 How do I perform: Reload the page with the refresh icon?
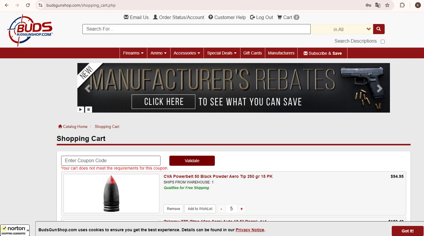pos(28,5)
